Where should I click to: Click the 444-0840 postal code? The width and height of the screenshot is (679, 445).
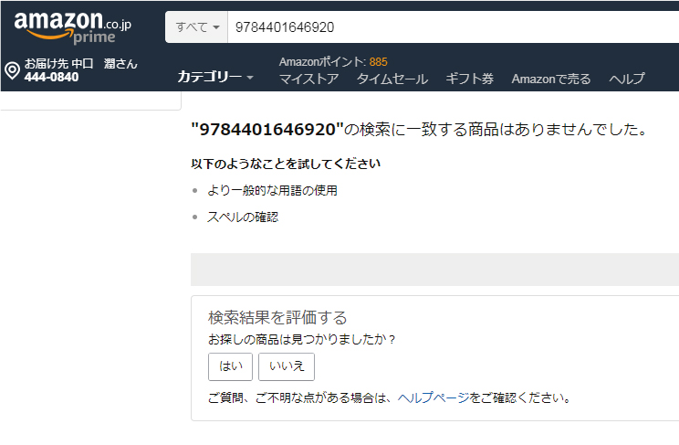pyautogui.click(x=52, y=77)
